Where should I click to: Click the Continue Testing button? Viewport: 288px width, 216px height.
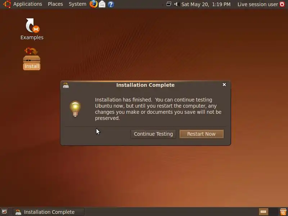[153, 134]
